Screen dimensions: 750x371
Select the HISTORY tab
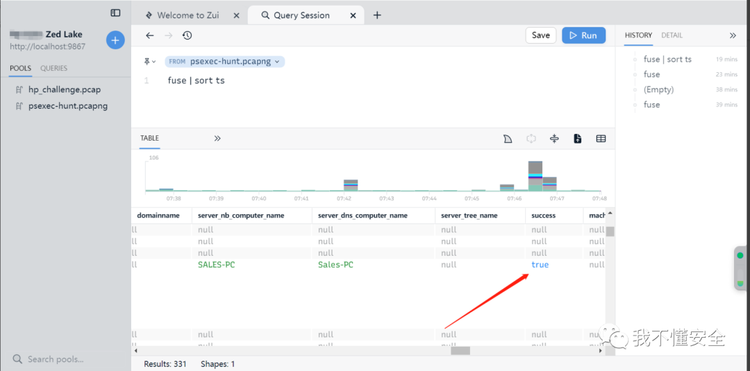639,35
